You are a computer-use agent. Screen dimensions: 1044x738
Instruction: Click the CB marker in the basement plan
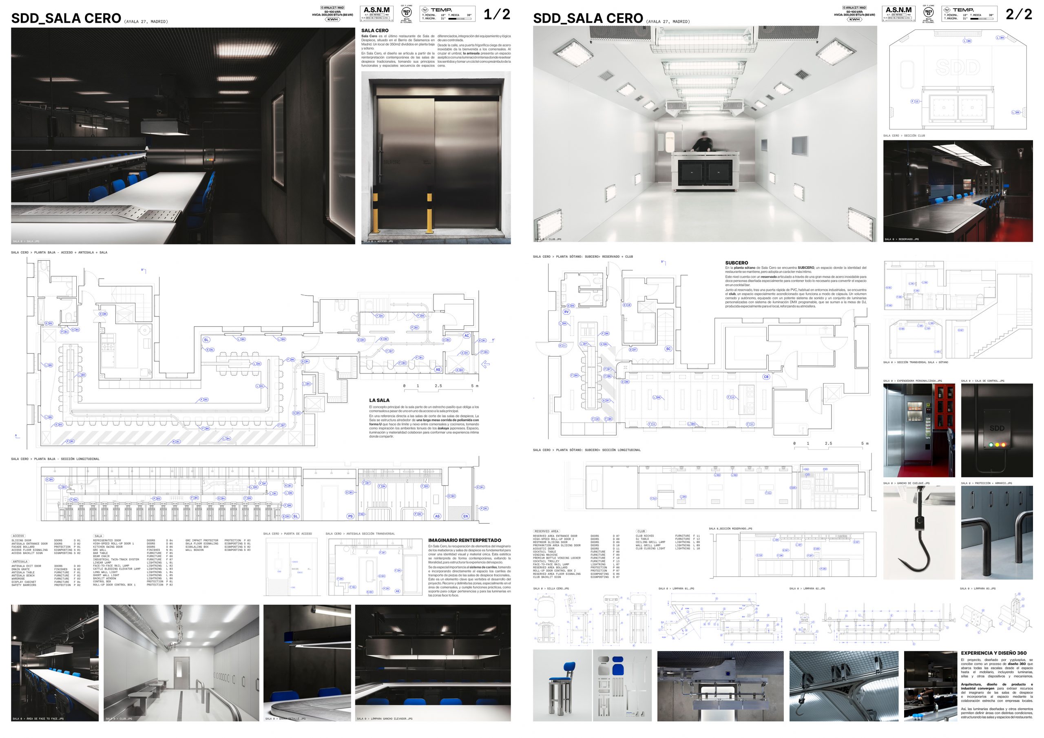click(766, 376)
